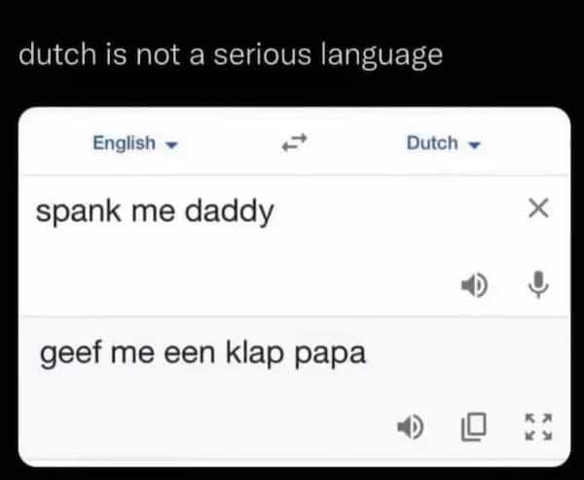Start voice input with the microphone
Viewport: 584px width, 480px height.
[536, 287]
